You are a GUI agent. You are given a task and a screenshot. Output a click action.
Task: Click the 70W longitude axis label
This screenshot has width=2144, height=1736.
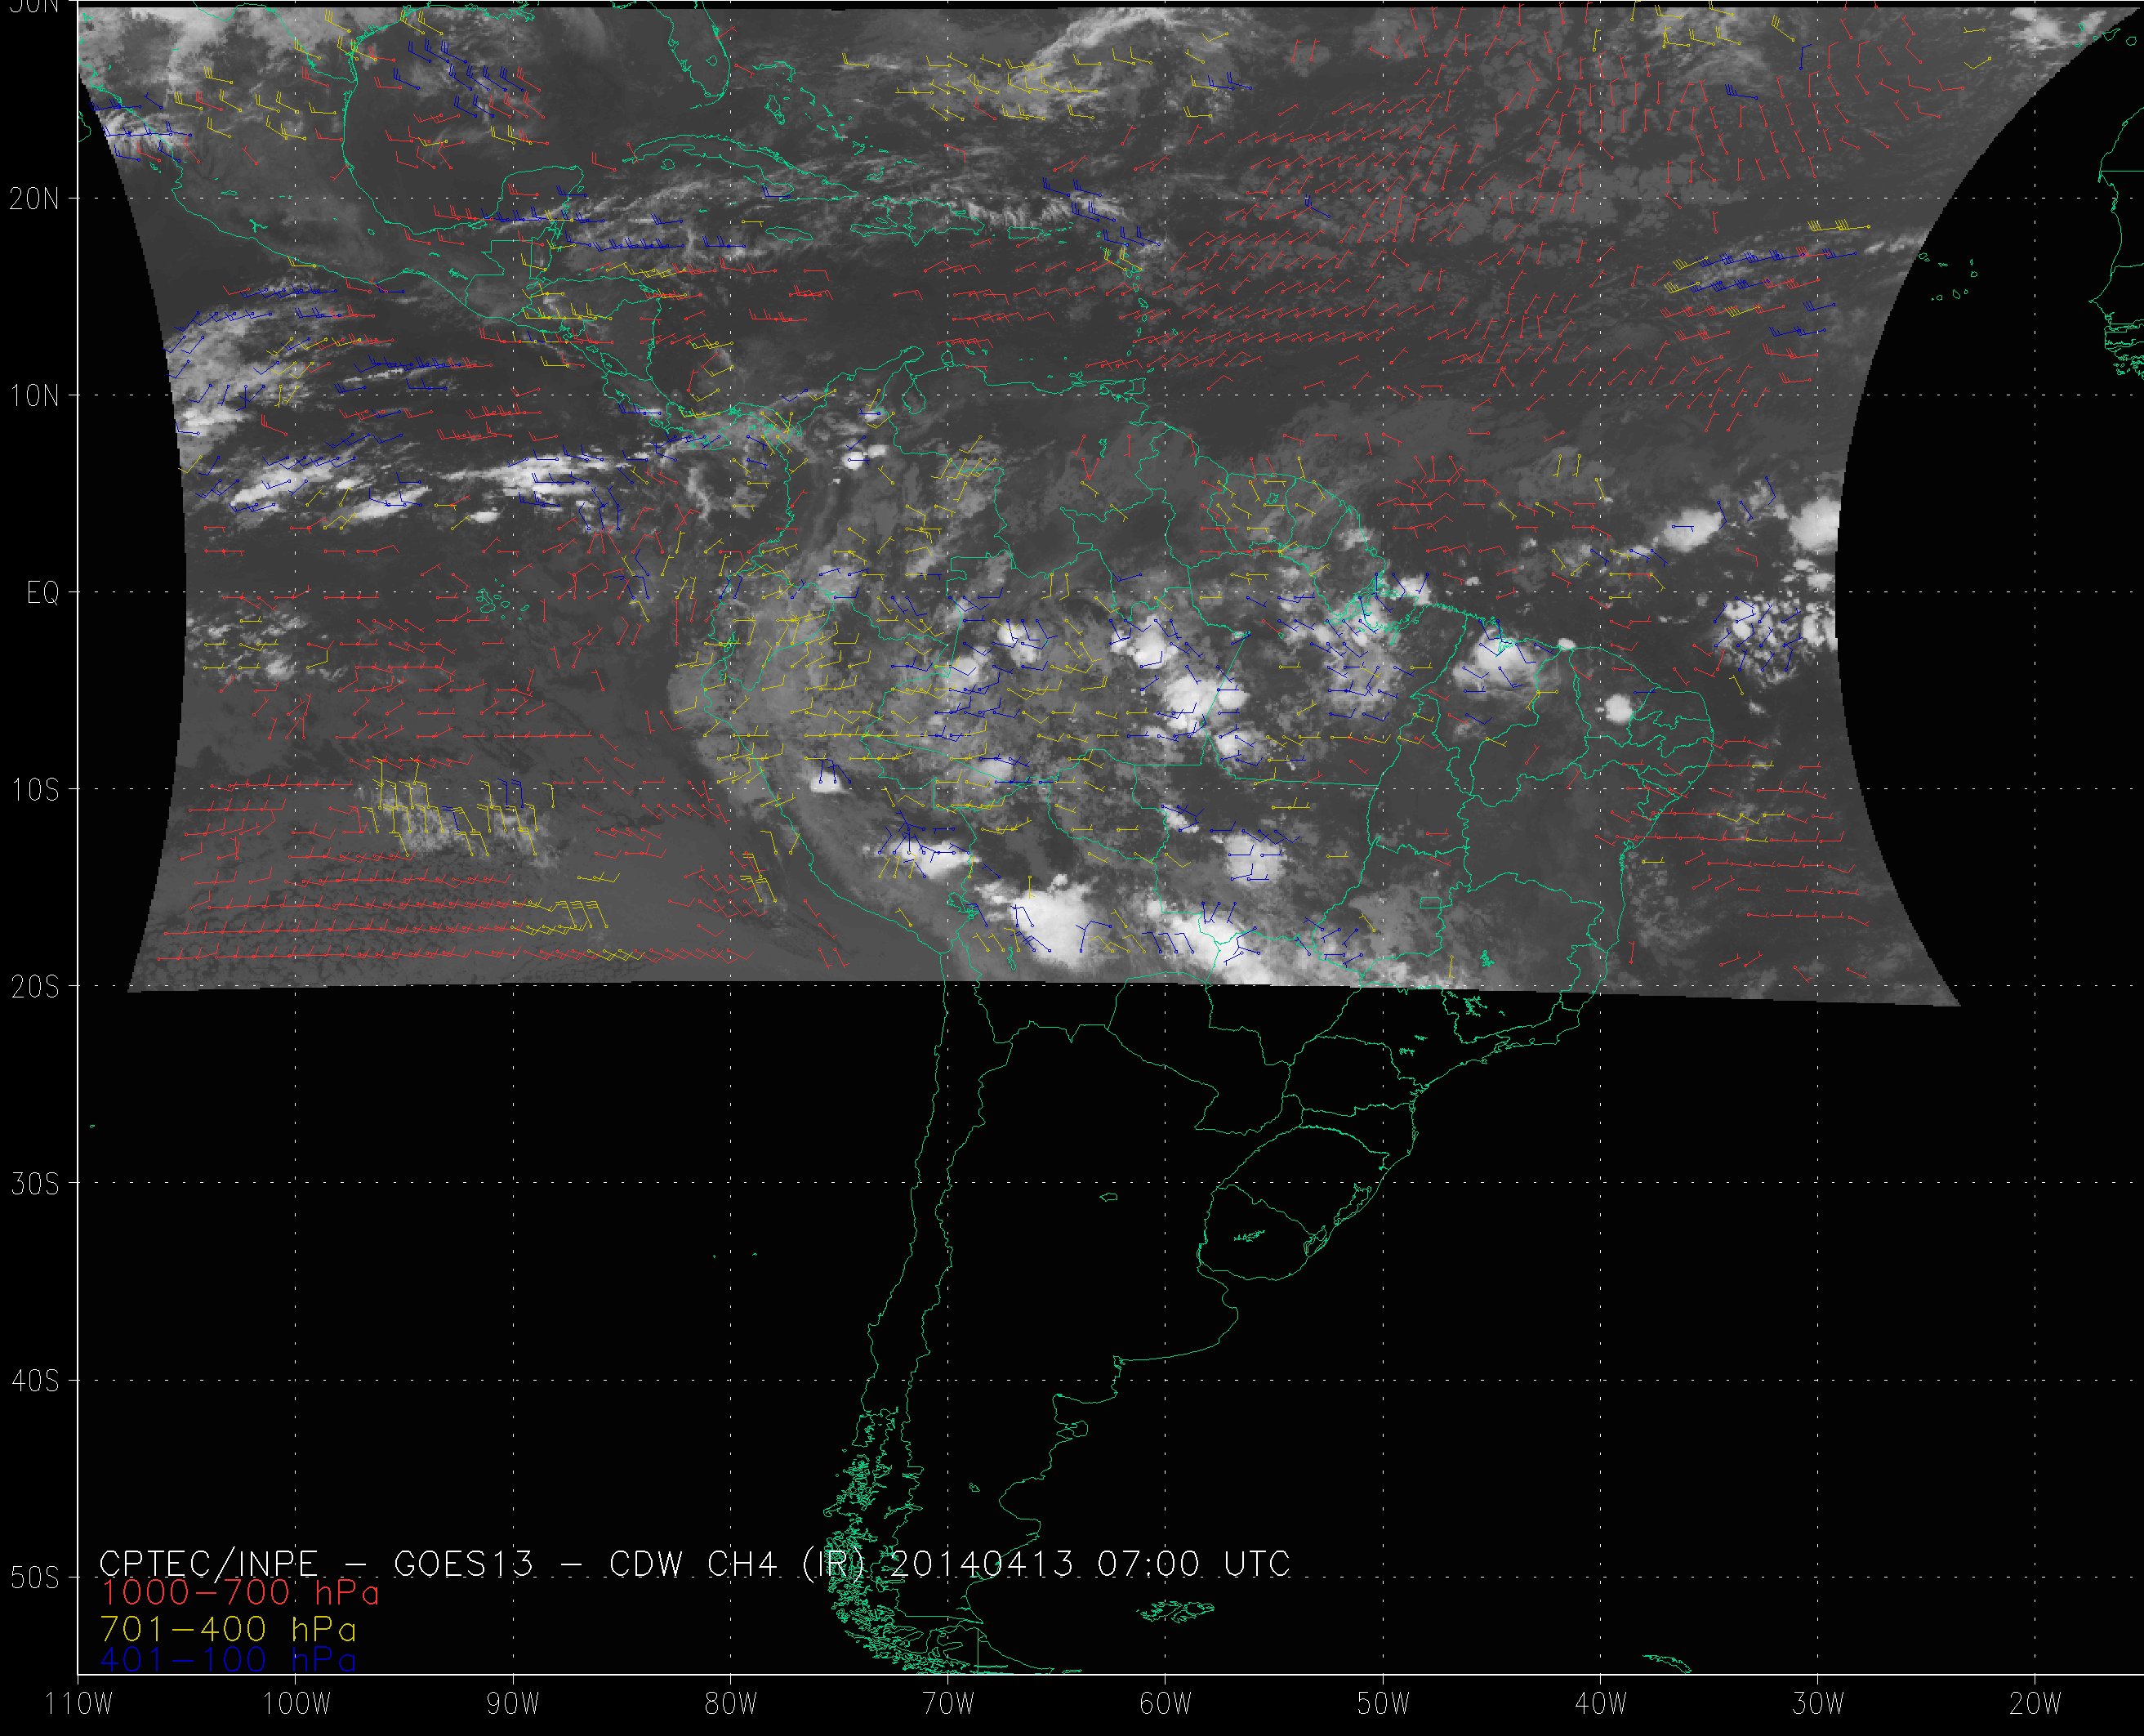tap(947, 1703)
